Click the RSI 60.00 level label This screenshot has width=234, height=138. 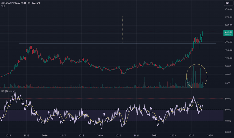pyautogui.click(x=228, y=110)
